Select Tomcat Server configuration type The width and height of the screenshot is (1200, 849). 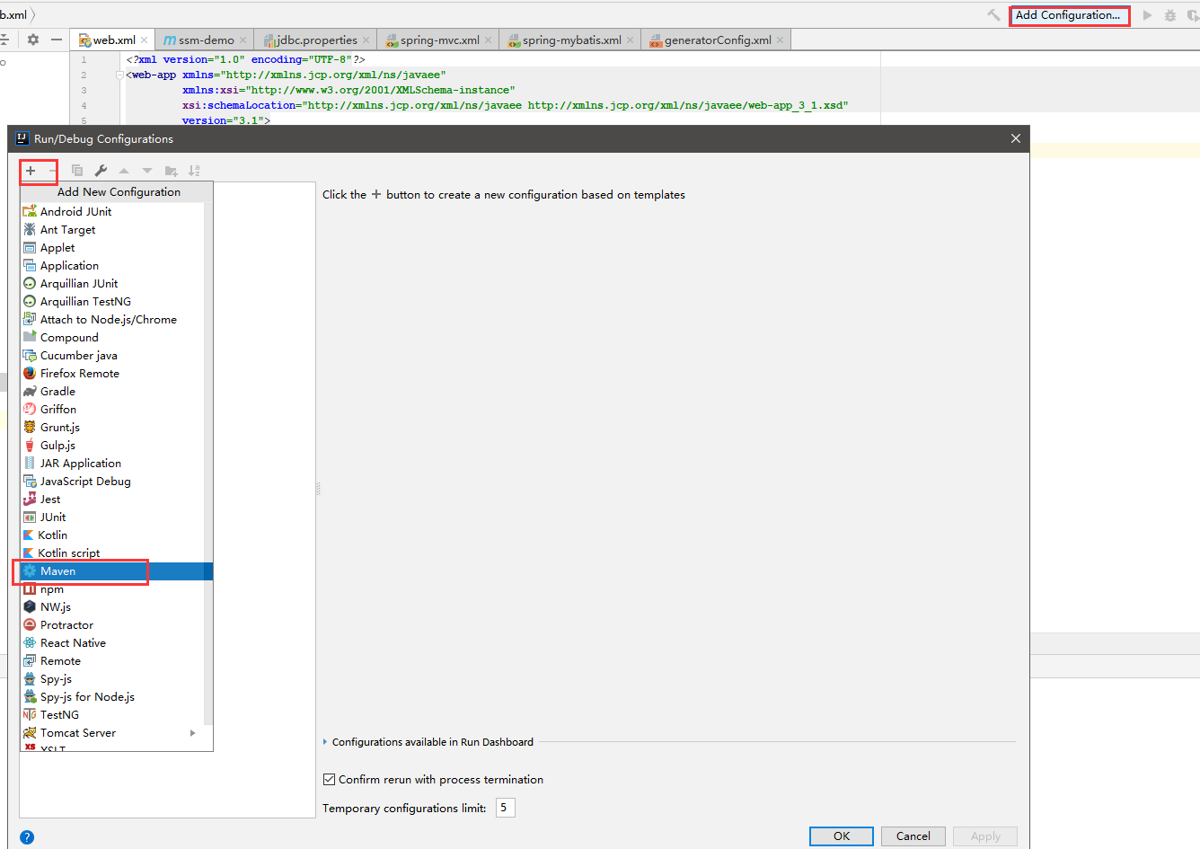[x=112, y=733]
